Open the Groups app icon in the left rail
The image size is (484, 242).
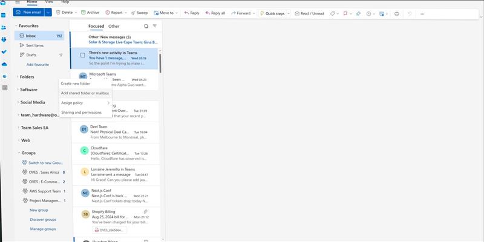[4, 39]
